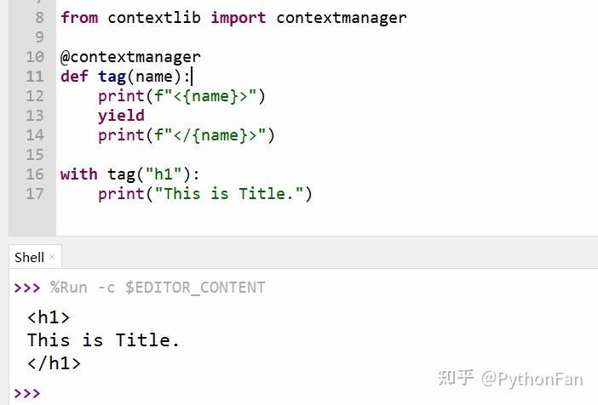Click the </h1> output line in Shell

tap(54, 363)
